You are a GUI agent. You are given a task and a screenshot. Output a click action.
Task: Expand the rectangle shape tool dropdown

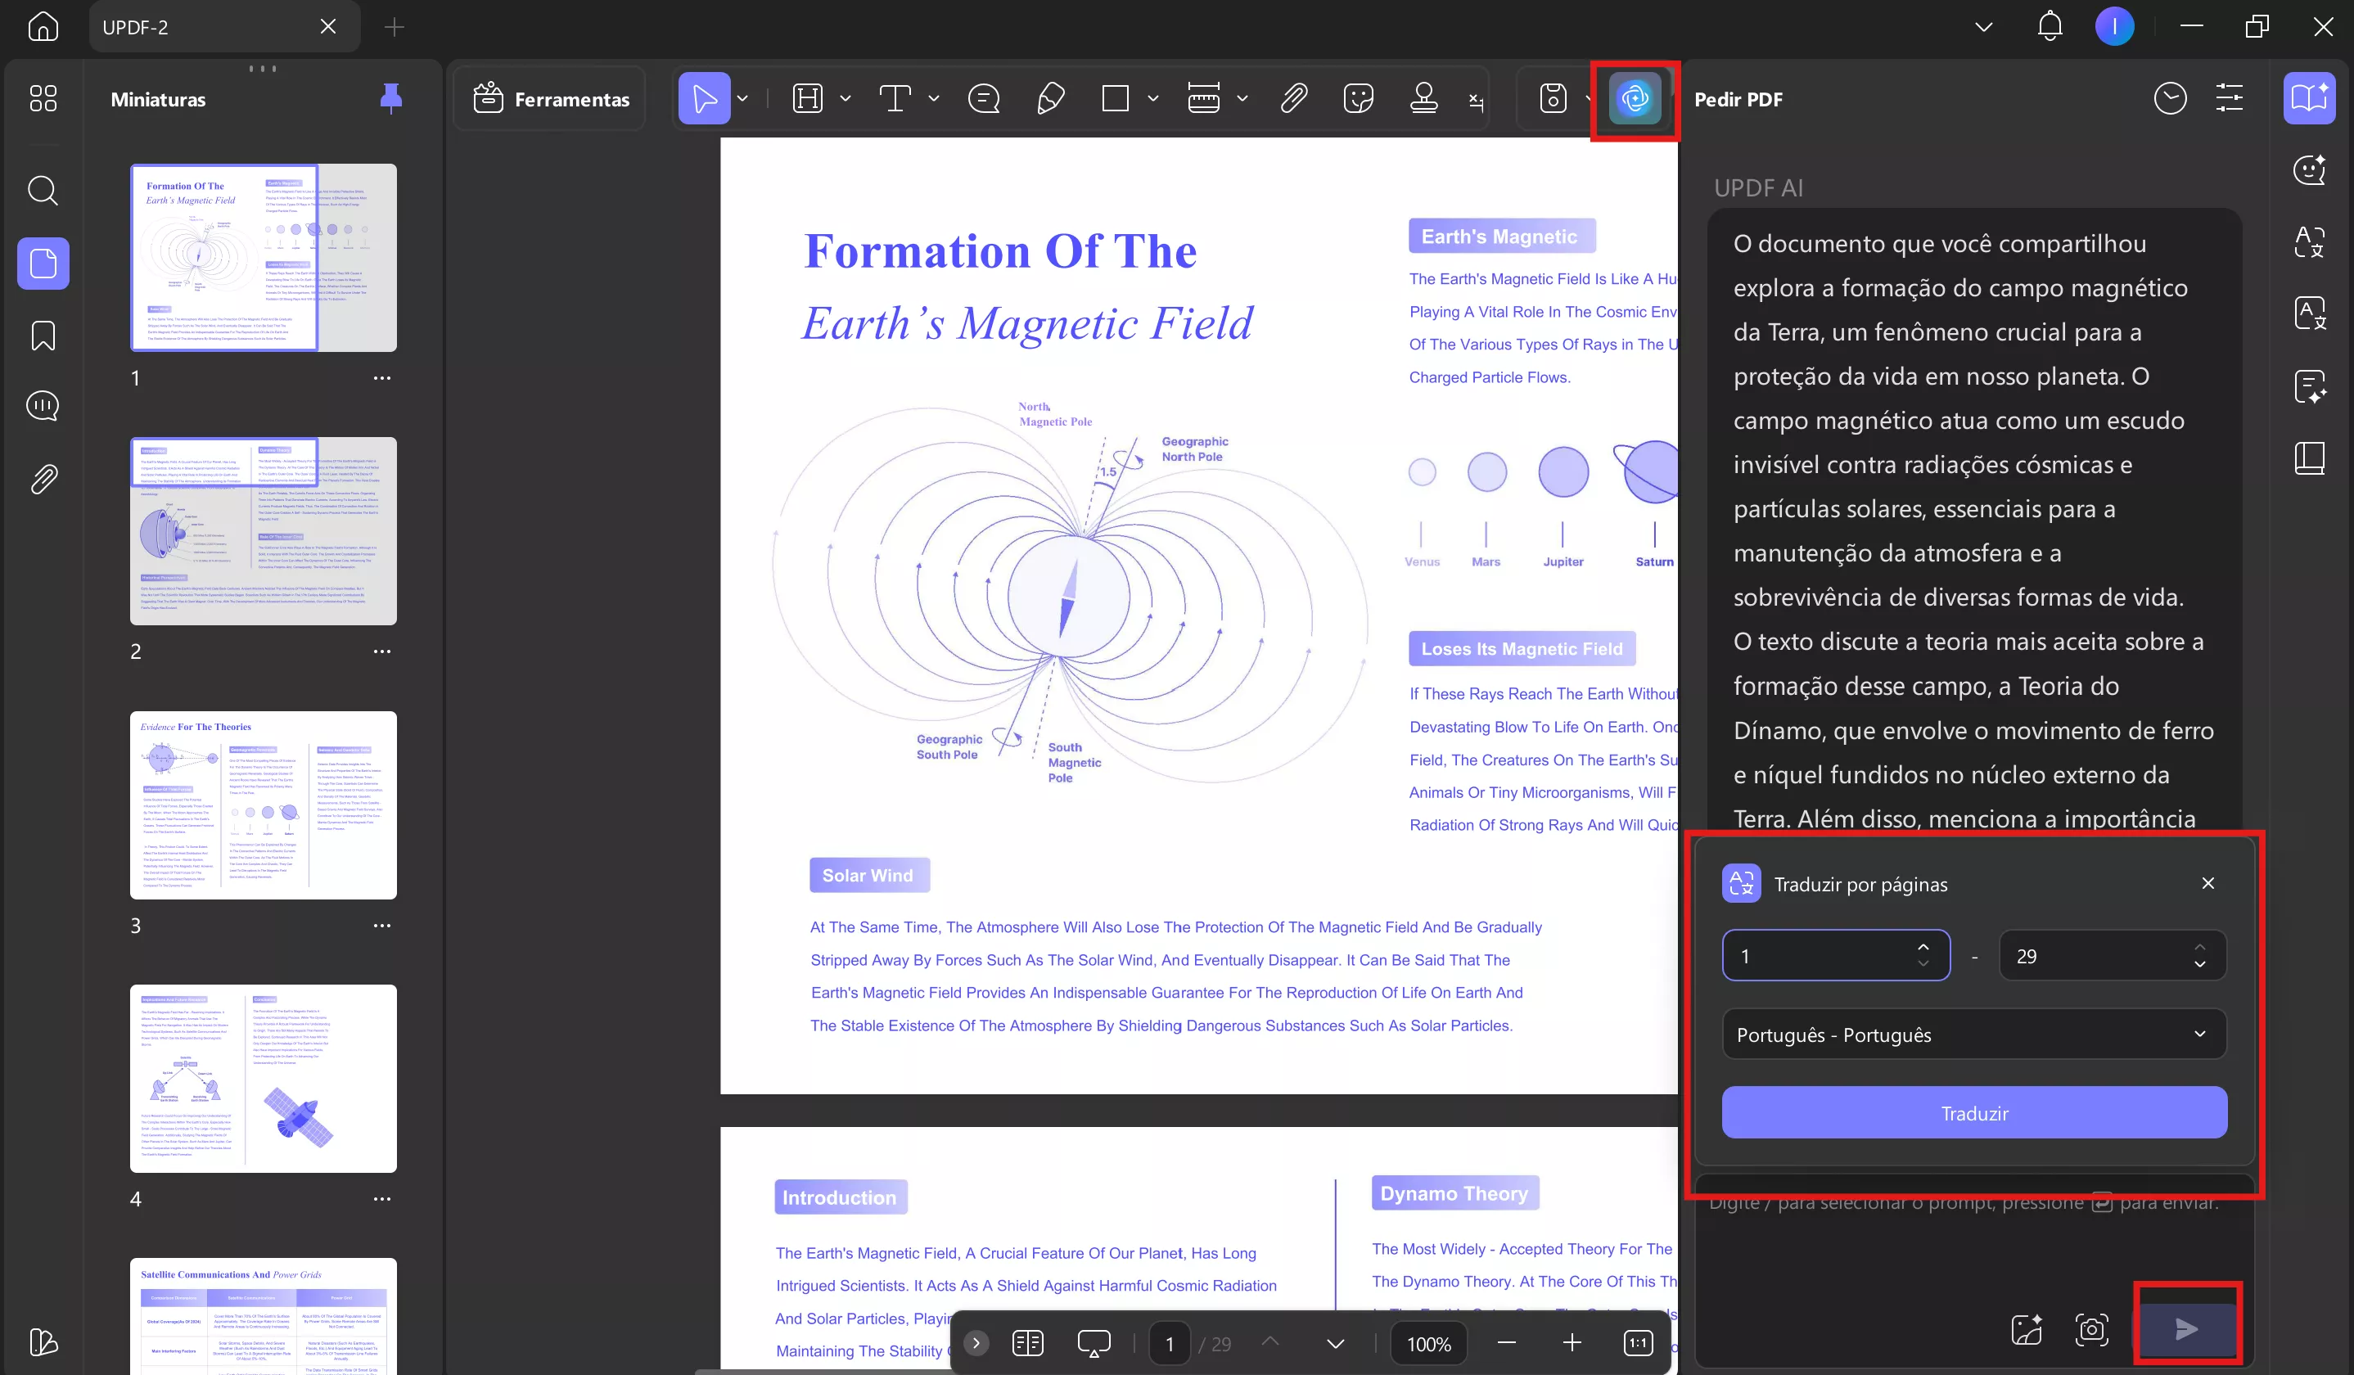click(x=1152, y=98)
